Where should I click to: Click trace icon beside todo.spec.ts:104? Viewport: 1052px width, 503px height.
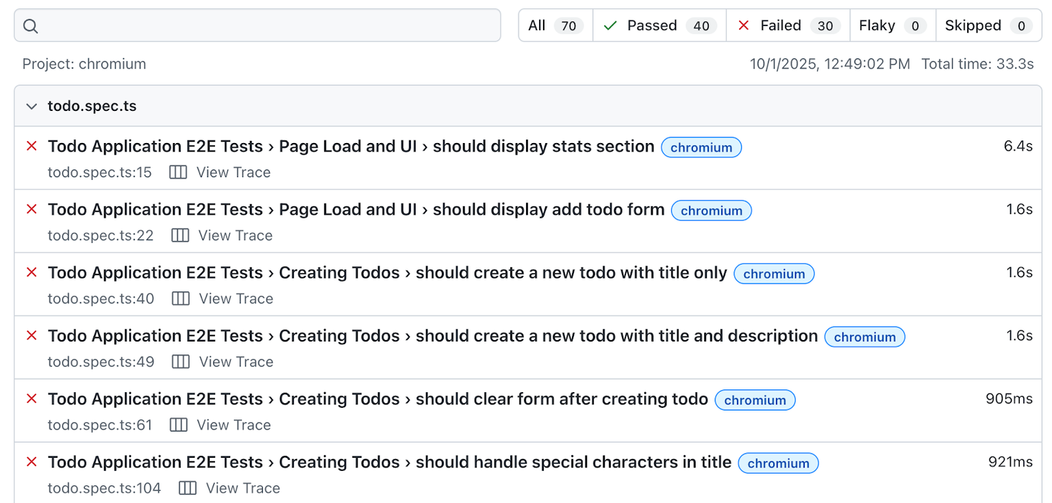[x=188, y=488]
